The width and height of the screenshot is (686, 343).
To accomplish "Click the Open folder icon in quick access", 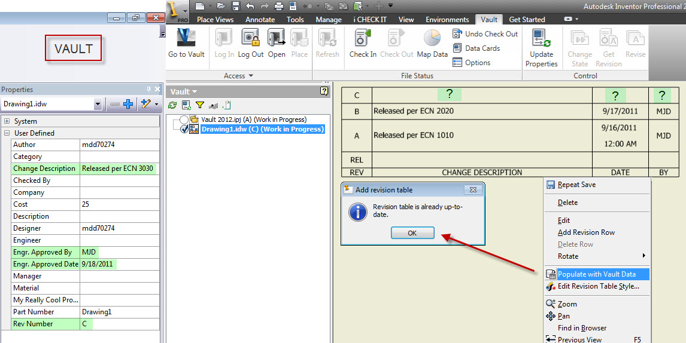I will [221, 6].
